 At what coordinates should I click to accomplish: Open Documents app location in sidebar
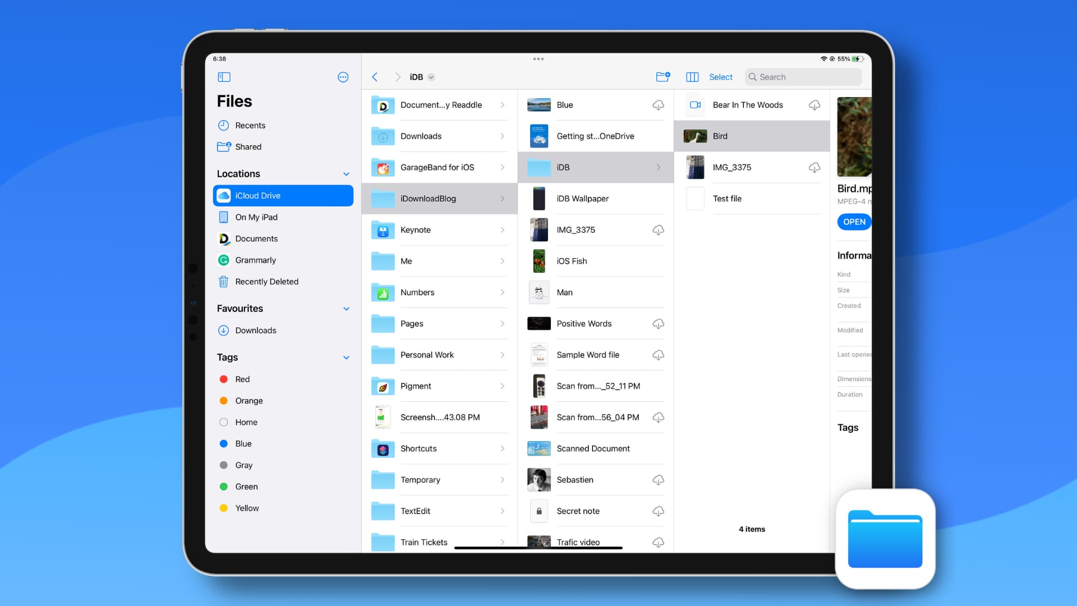283,238
